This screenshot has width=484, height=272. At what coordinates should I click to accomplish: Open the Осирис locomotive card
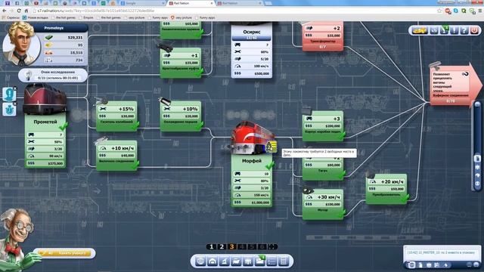click(252, 51)
